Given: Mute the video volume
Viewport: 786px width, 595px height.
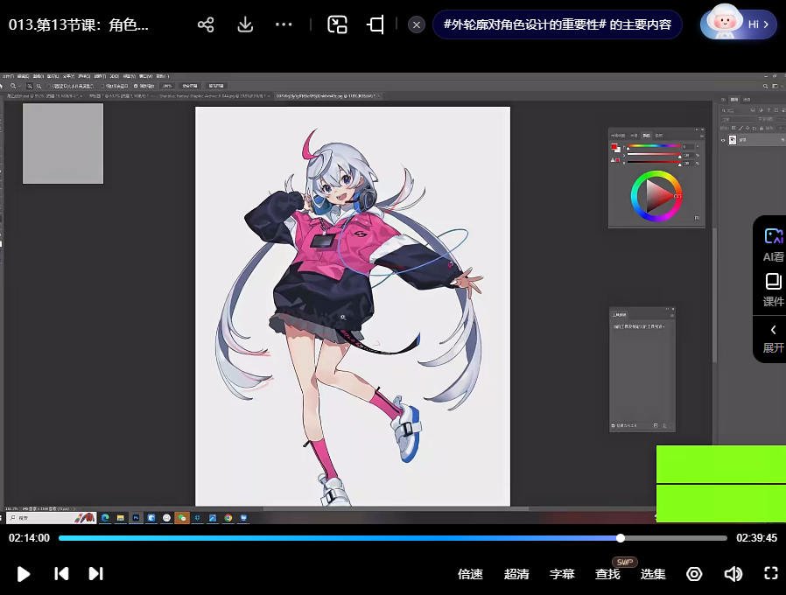Looking at the screenshot, I should pyautogui.click(x=733, y=573).
